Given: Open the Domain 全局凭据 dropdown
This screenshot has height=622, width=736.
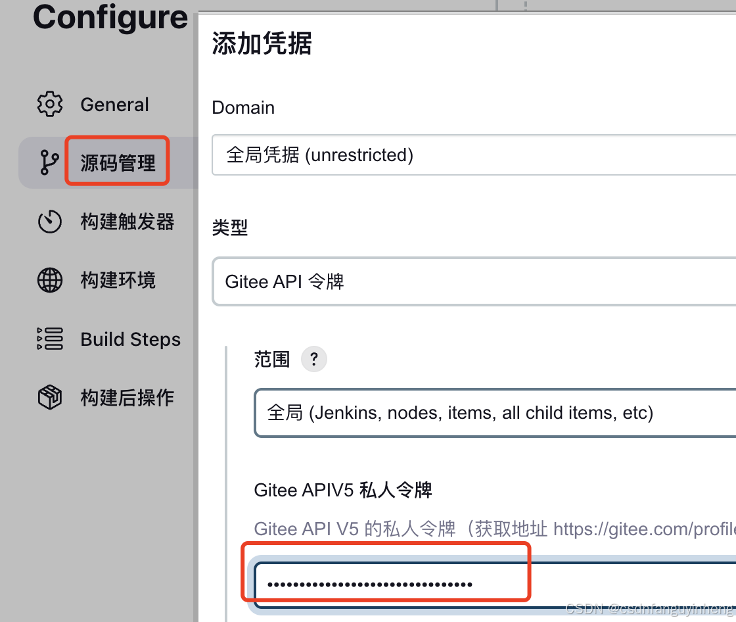Looking at the screenshot, I should [474, 155].
